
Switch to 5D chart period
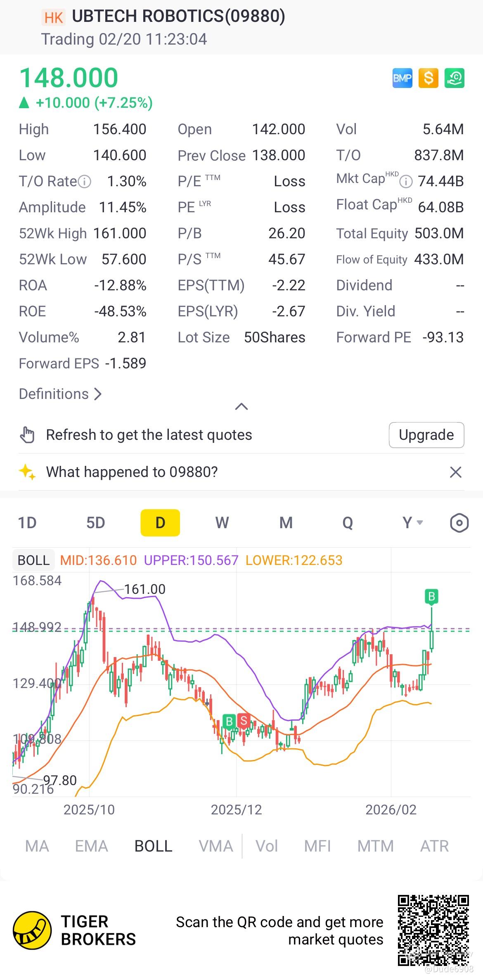tap(96, 523)
